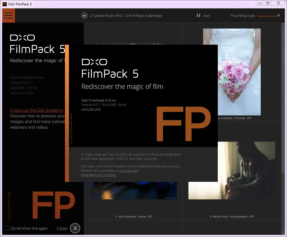Screen dimensions: 287x237
Task: Click the Sort arrows icon
Action: coord(198,16)
